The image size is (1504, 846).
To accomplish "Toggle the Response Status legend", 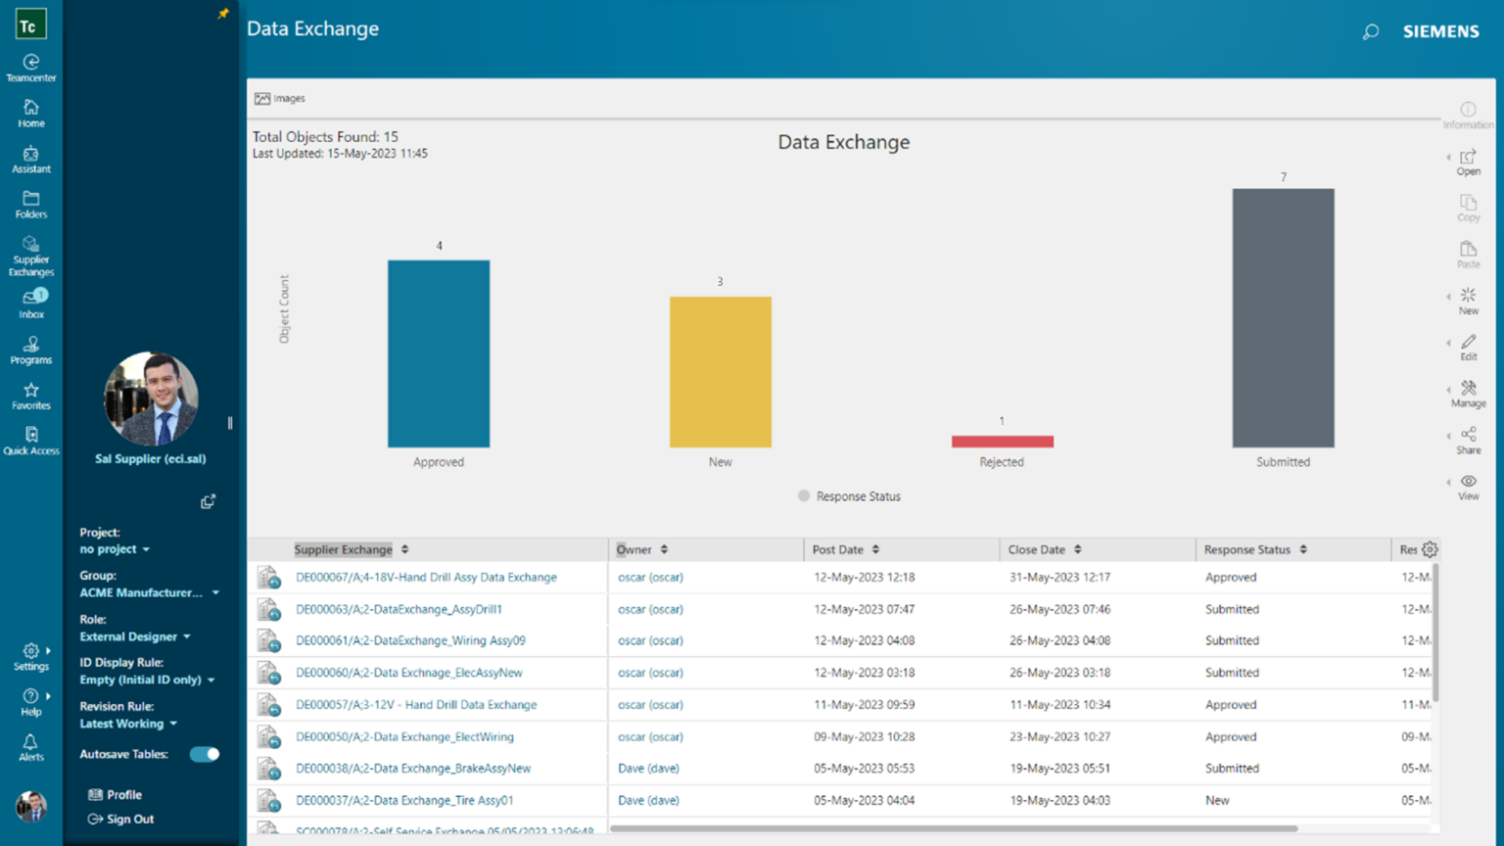I will click(x=848, y=495).
